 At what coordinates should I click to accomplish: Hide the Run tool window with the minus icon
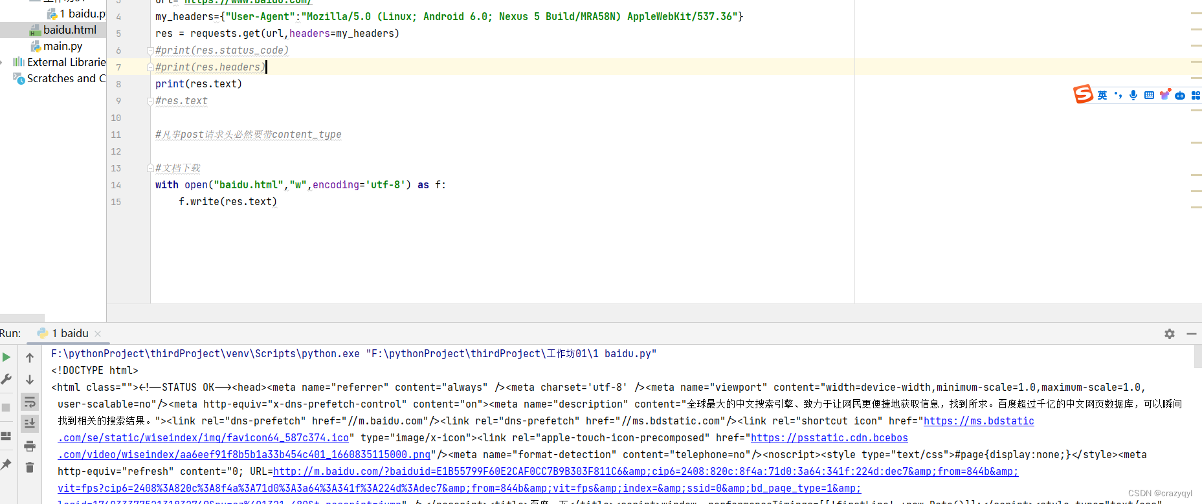click(x=1191, y=334)
